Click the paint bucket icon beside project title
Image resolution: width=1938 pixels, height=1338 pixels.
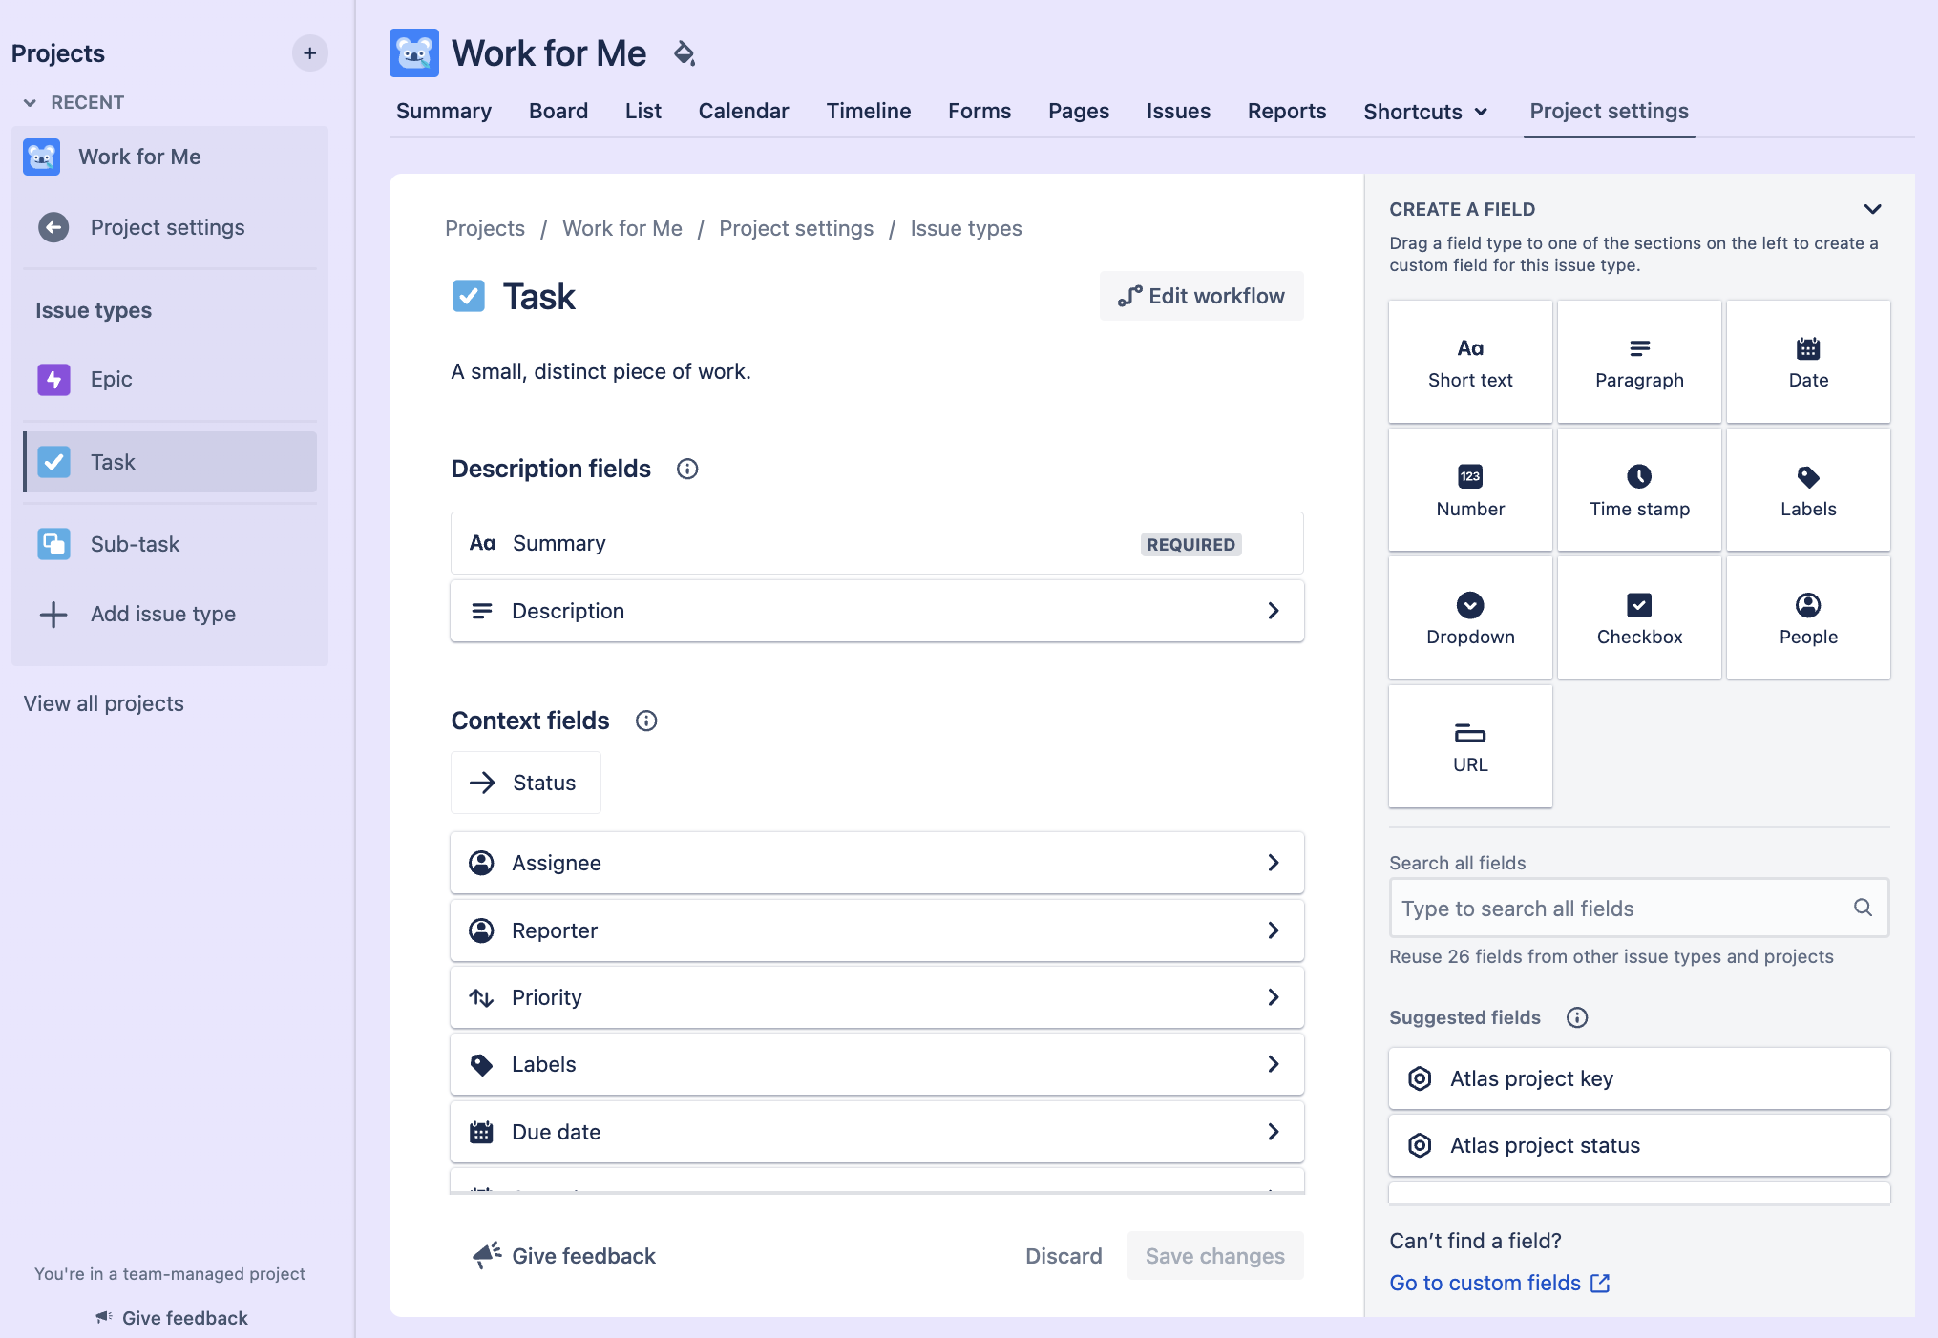pos(684,53)
